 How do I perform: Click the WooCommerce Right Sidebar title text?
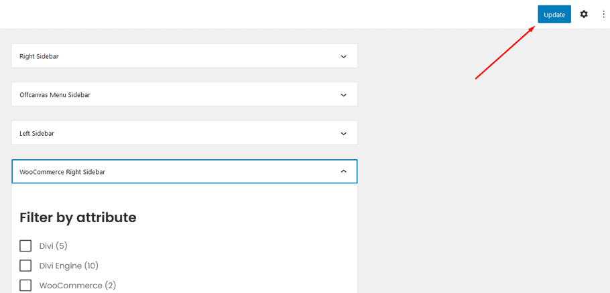[62, 172]
